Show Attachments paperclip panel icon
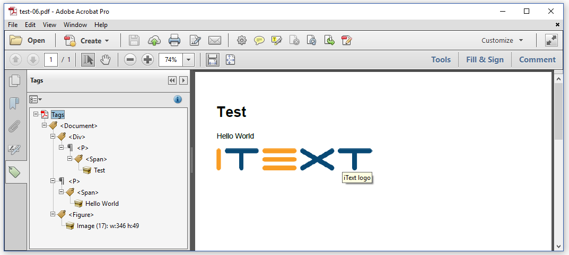Screen dimensions: 569x255 click(14, 126)
